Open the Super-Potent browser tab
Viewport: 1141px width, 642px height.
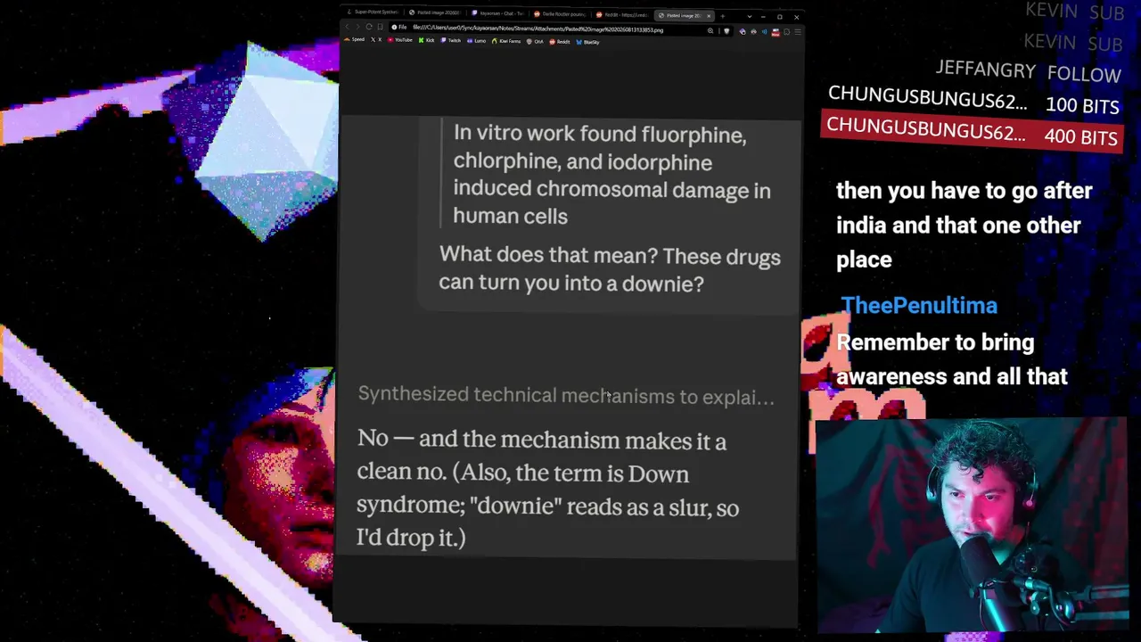click(373, 13)
